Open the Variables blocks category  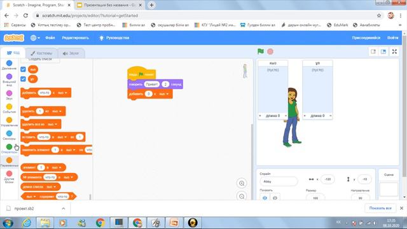tap(9, 162)
